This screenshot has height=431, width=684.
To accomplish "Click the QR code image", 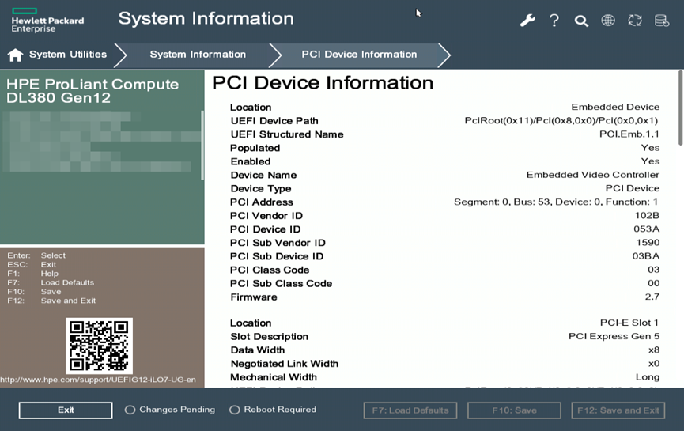I will (x=99, y=346).
